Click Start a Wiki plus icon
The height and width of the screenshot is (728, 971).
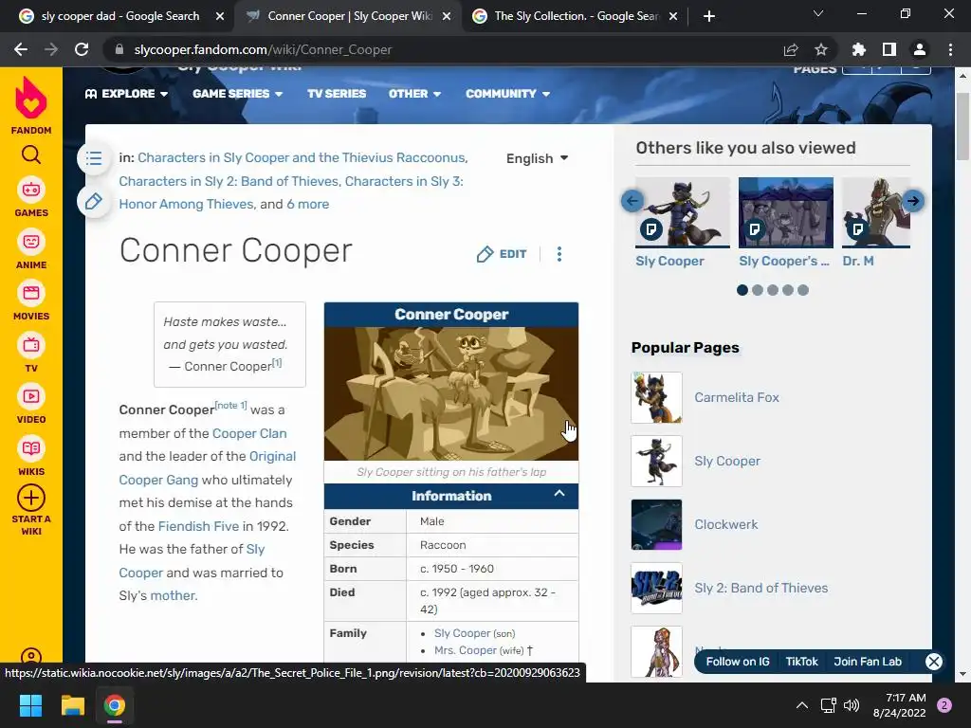(x=31, y=498)
